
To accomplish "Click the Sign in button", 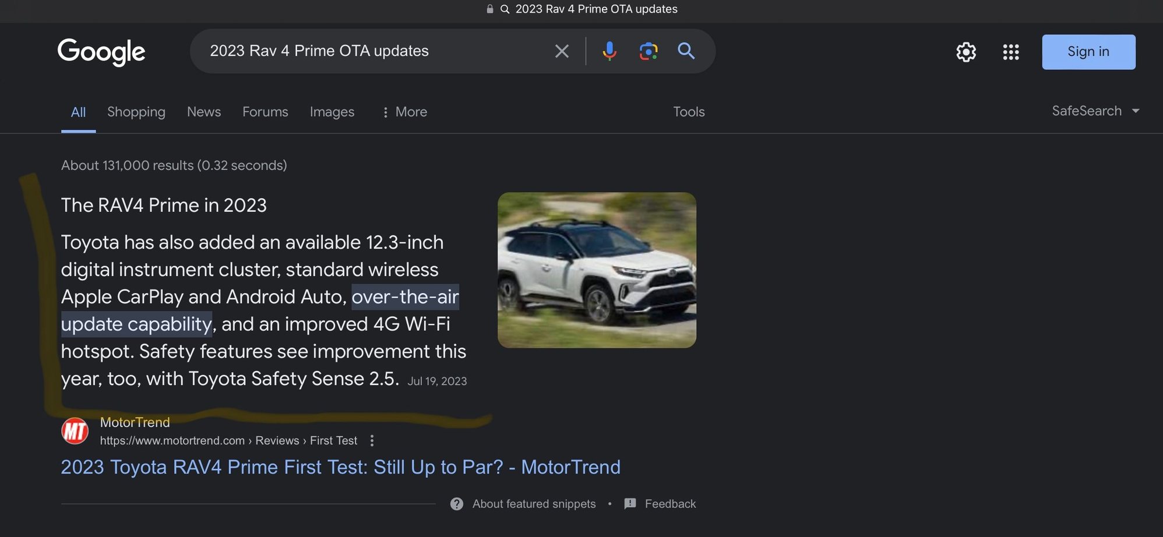I will tap(1088, 52).
